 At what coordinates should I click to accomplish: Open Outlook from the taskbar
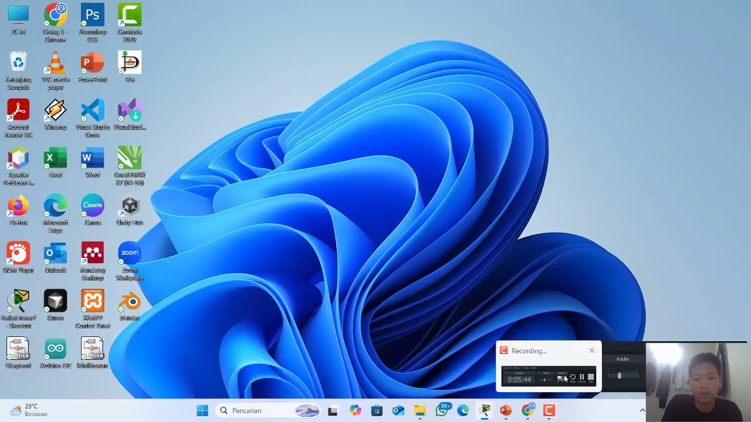(x=398, y=410)
